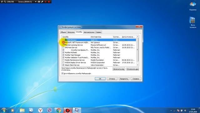Image resolution: width=200 pixels, height=113 pixels.
Task: Switch to the Автозагрузка tab
Action: [x=89, y=32]
